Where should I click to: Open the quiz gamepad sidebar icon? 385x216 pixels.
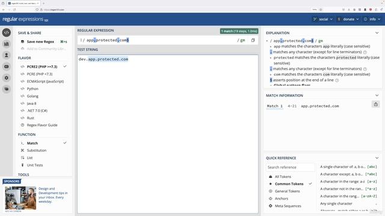(7, 67)
